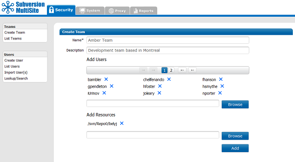Focus the Description input field
Image resolution: width=295 pixels, height=162 pixels.
click(x=168, y=50)
